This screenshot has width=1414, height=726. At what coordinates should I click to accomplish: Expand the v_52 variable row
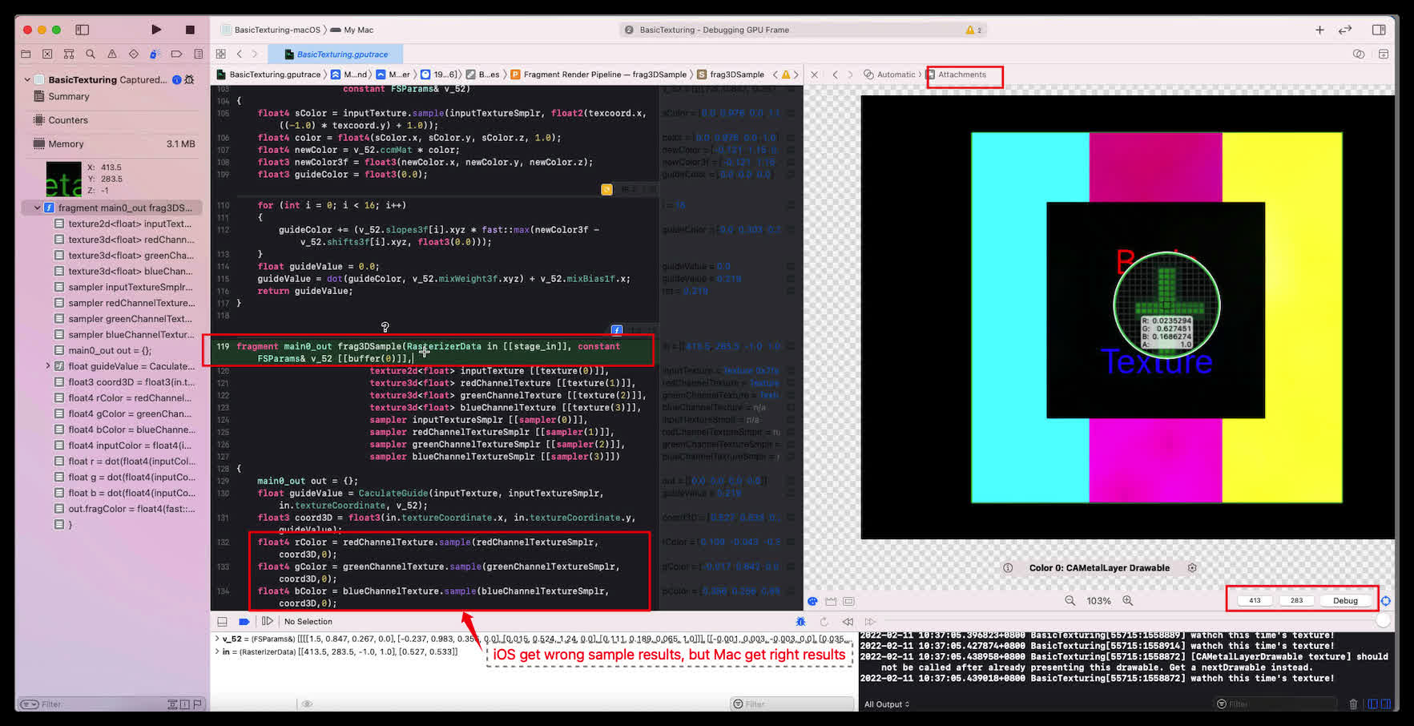[x=216, y=639]
